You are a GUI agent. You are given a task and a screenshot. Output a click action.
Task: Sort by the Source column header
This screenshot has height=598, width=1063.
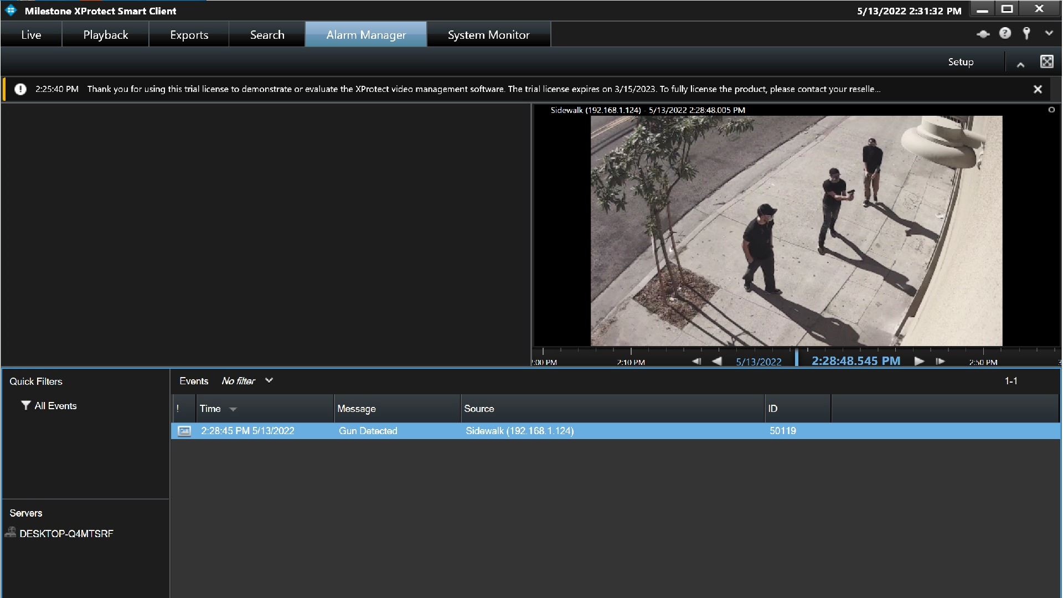tap(612, 409)
